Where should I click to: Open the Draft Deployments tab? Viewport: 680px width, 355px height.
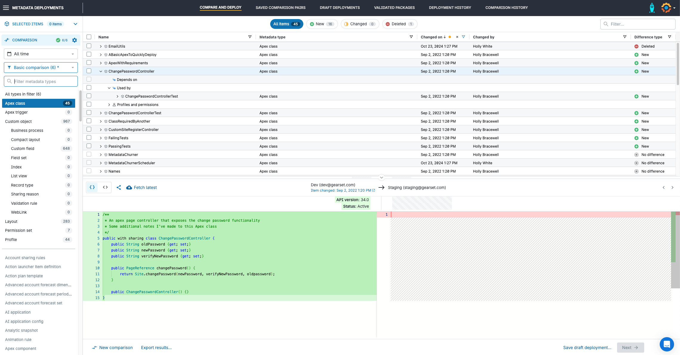coord(340,8)
